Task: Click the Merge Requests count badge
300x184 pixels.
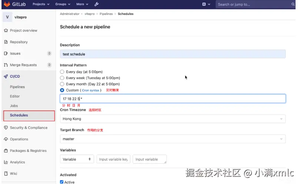Action: tap(49, 65)
